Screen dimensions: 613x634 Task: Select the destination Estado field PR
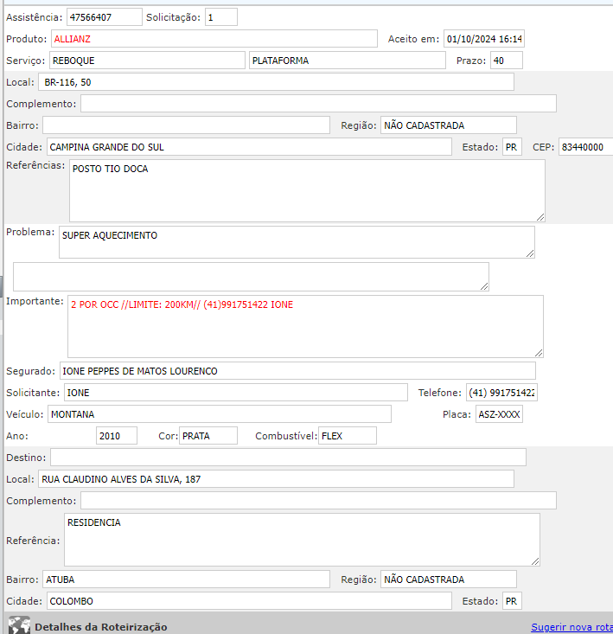point(512,601)
